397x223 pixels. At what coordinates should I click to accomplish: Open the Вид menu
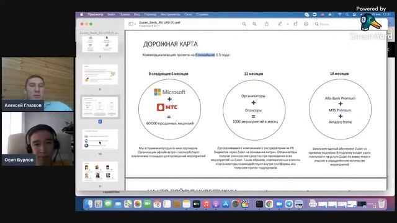137,14
